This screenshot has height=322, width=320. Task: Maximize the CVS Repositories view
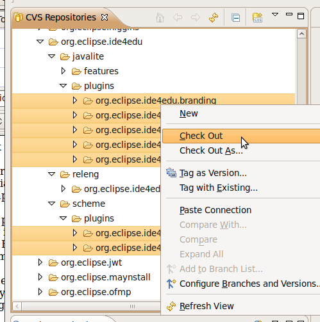click(301, 16)
